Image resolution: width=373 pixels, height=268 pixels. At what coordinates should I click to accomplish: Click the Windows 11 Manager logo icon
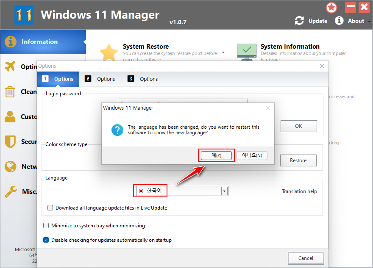(x=24, y=15)
